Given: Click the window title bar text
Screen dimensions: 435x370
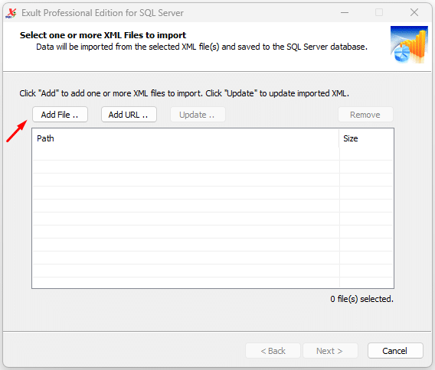Looking at the screenshot, I should click(103, 13).
